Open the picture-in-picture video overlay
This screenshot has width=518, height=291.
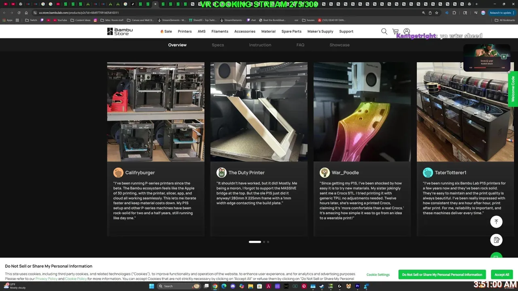487,57
